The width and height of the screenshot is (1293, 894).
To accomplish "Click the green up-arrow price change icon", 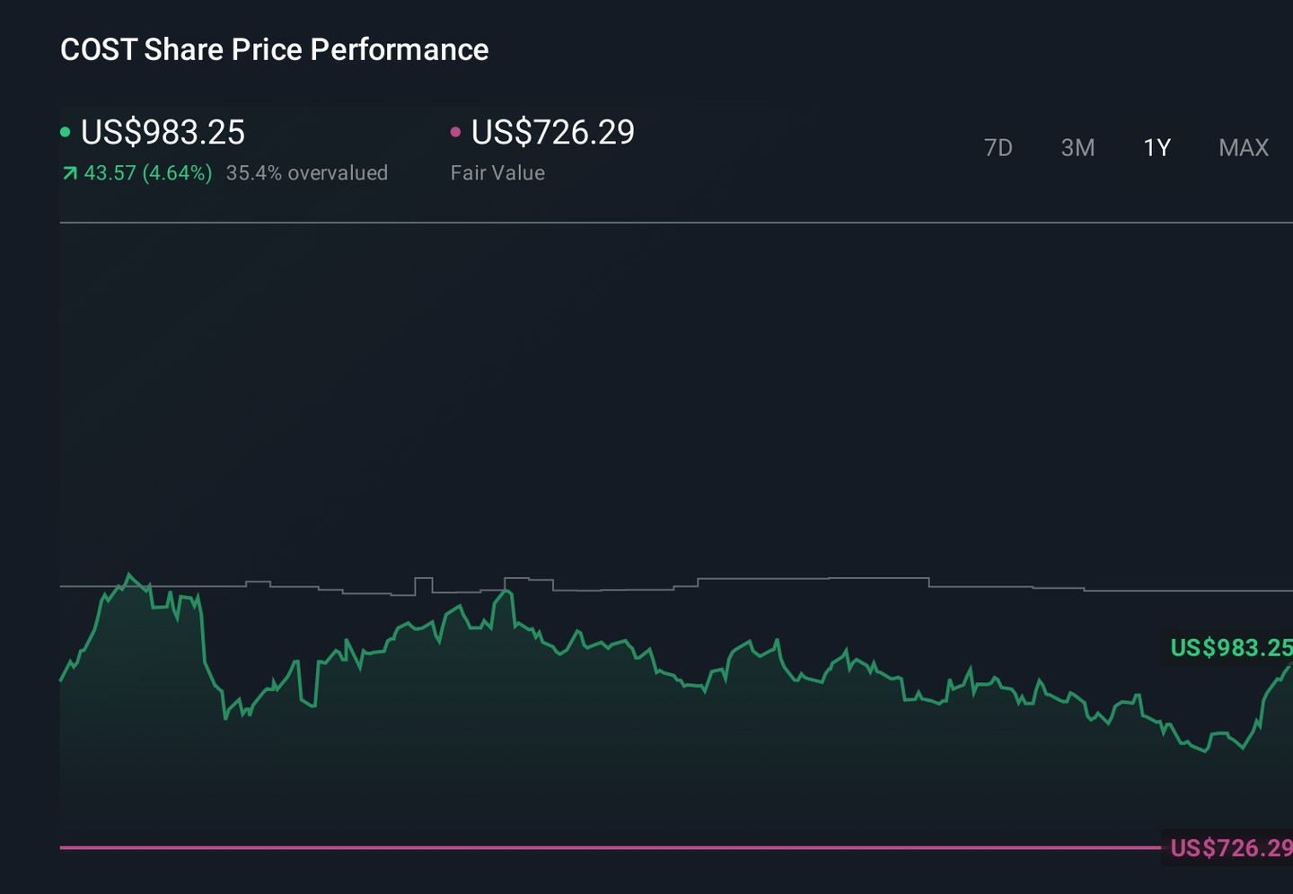I will point(70,173).
